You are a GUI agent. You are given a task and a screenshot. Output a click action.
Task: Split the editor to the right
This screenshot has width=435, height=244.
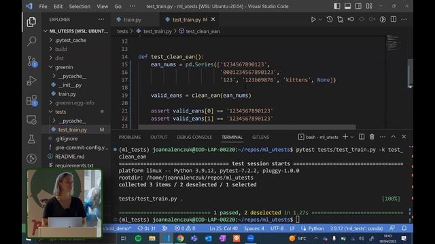point(394,20)
